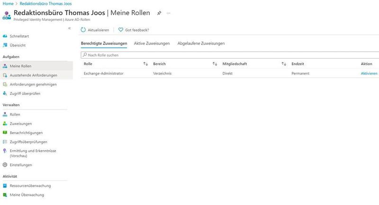Switch to Berechtigte Zuweisungen tab
Screen dimensions: 379x205
(104, 43)
